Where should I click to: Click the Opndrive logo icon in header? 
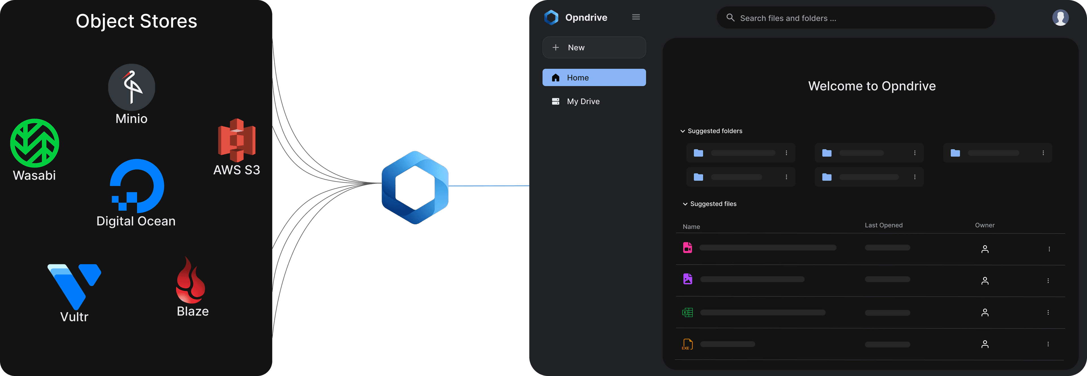pos(551,17)
